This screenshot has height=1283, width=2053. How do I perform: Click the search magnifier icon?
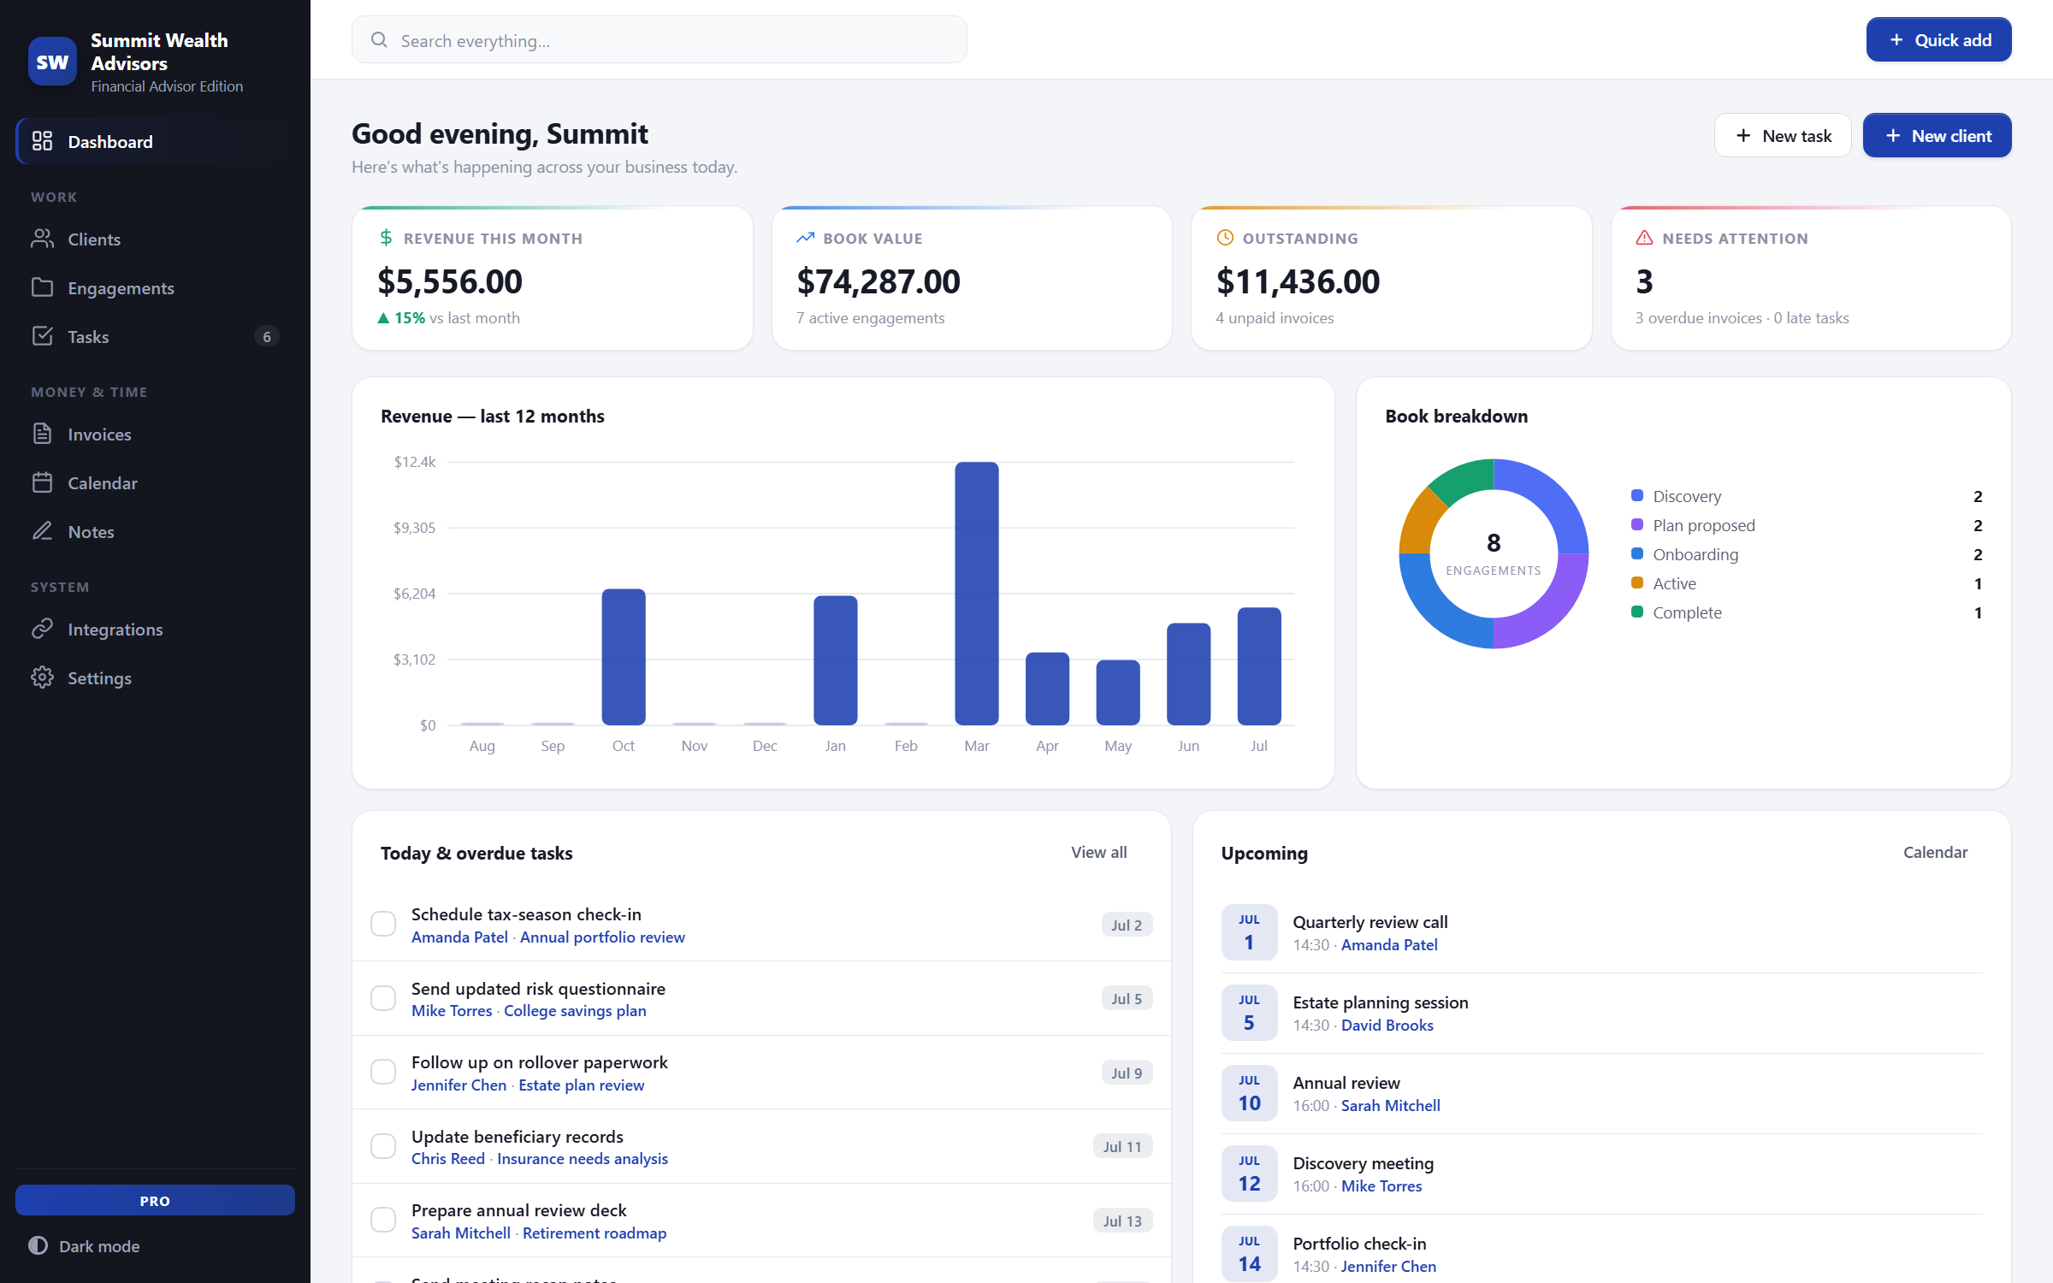(379, 40)
